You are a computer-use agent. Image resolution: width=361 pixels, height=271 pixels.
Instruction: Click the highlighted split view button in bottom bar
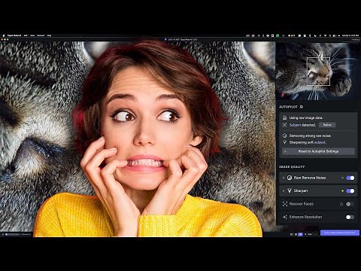point(300,234)
